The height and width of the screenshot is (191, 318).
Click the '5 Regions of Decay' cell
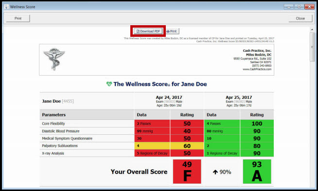152,153
